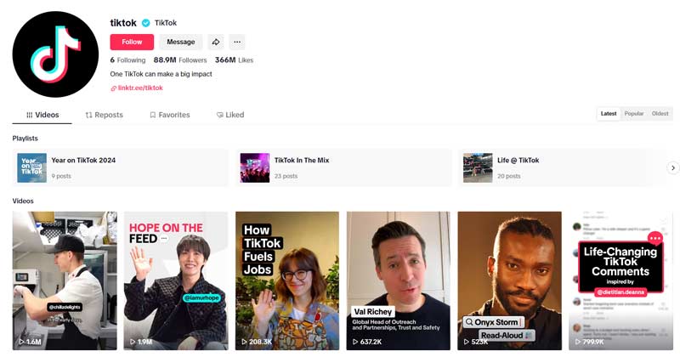Click the 366M Likes count
The image size is (680, 357).
pos(235,59)
